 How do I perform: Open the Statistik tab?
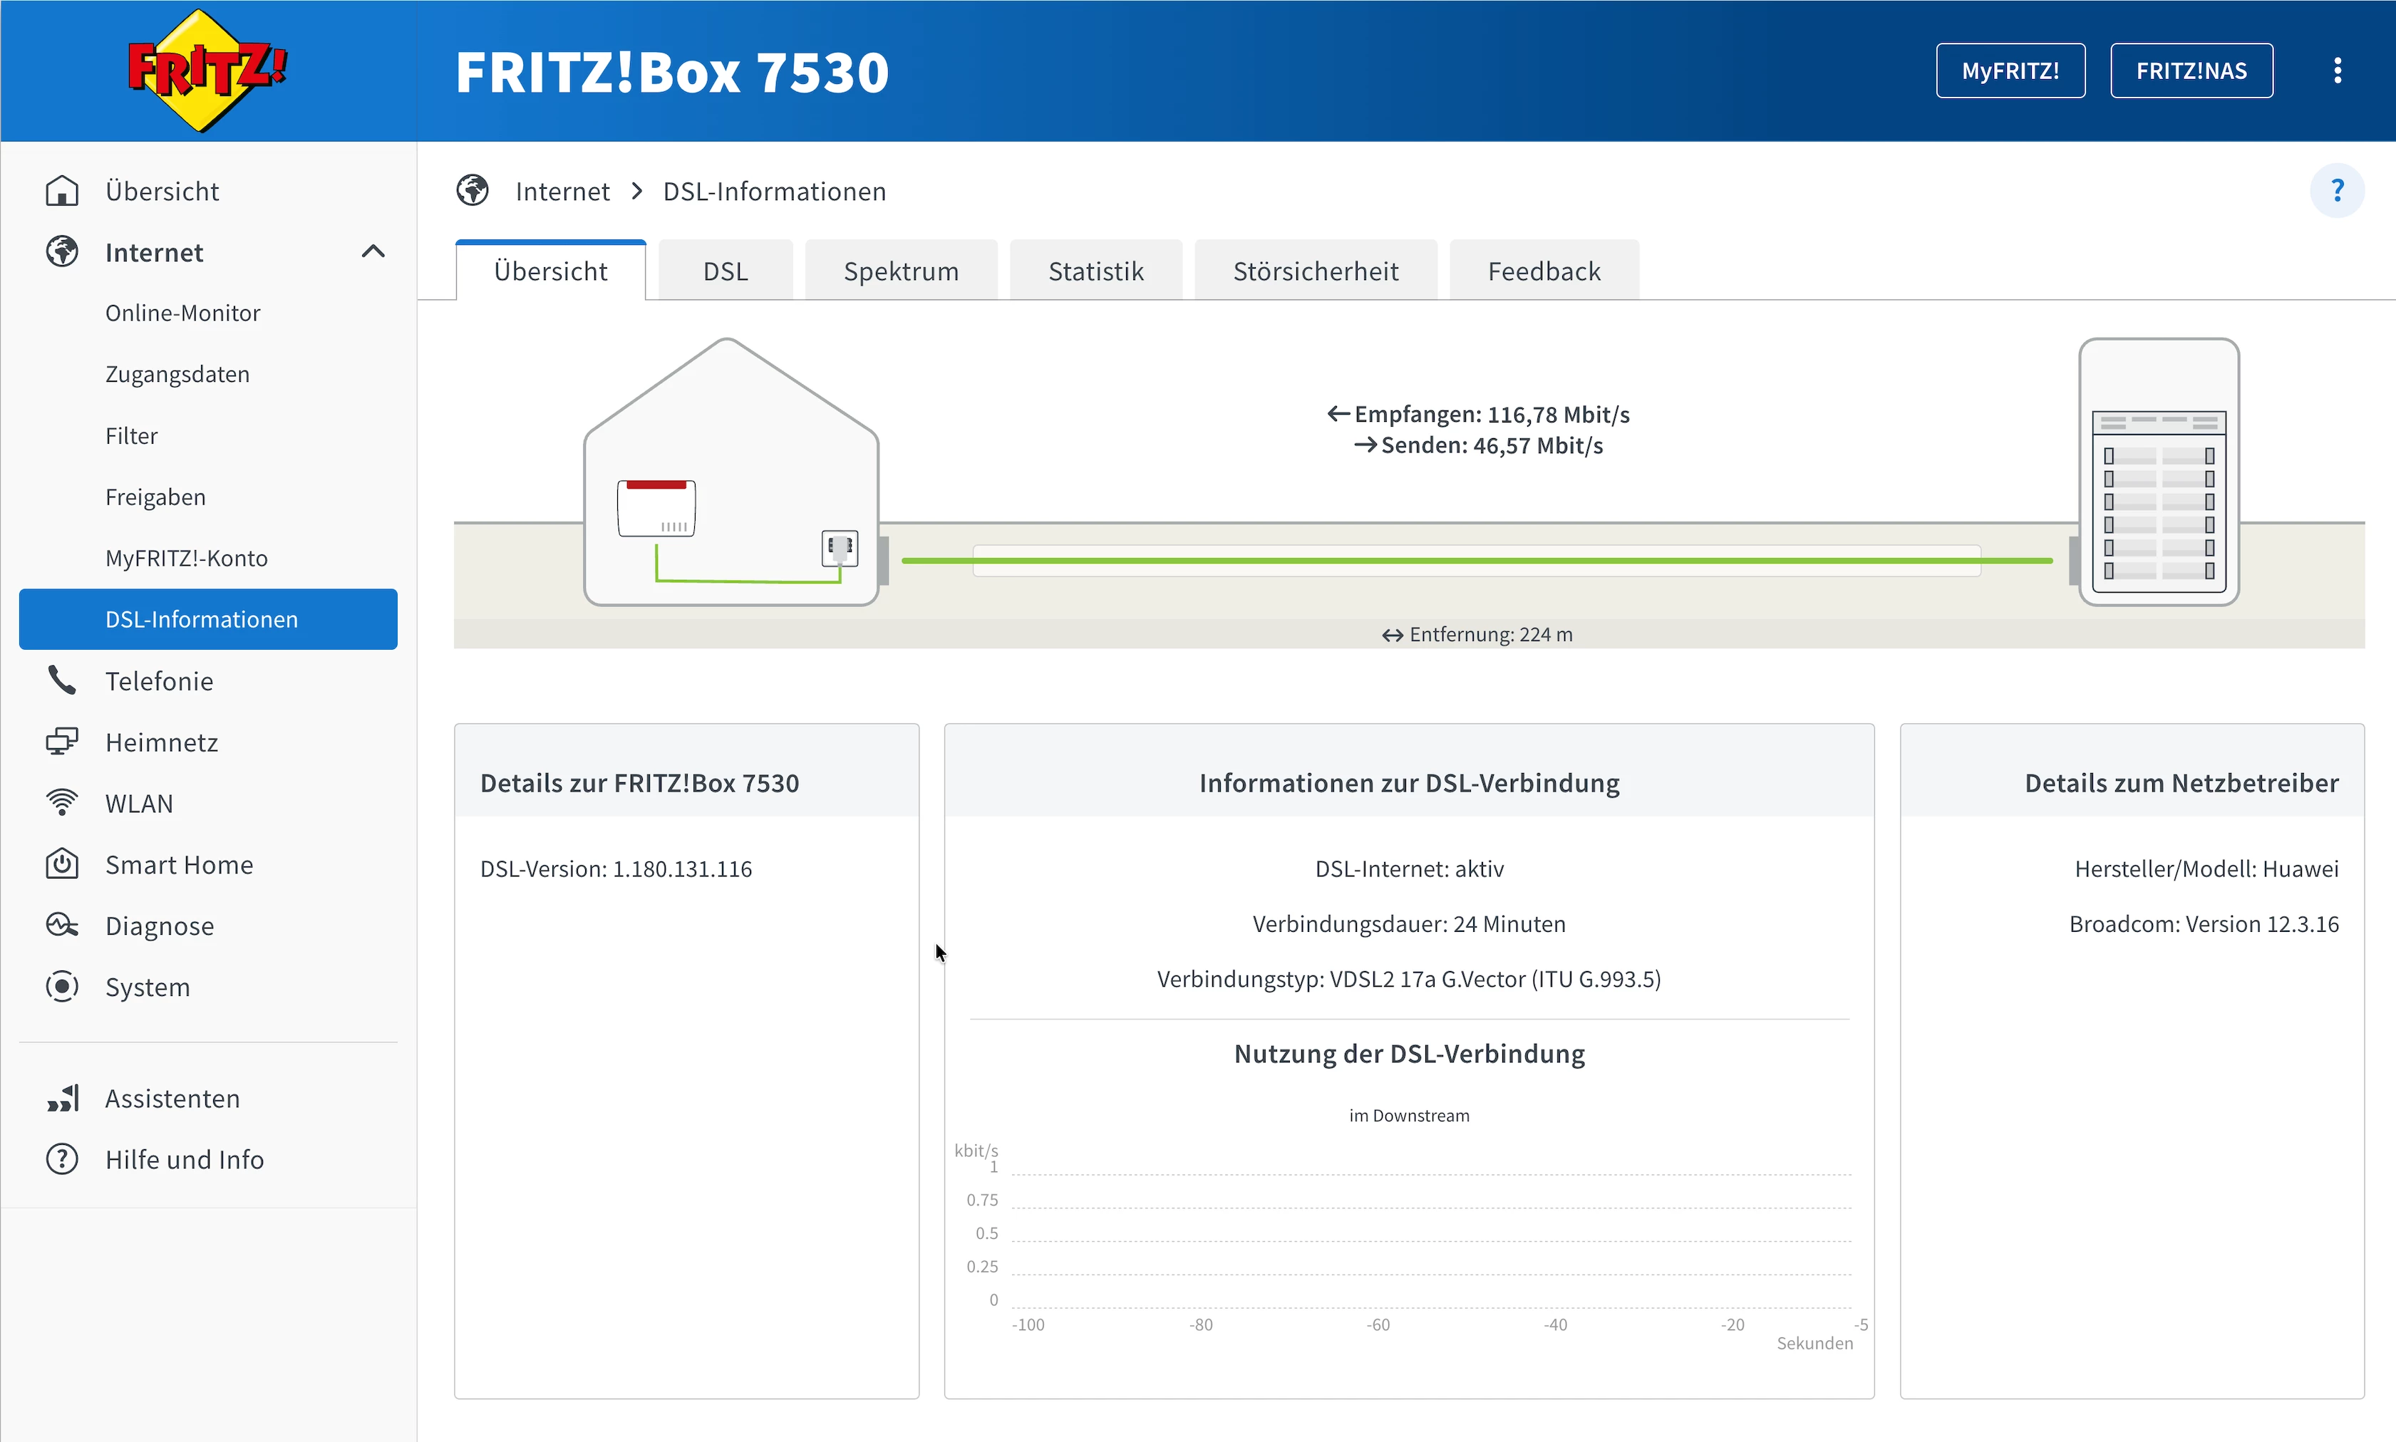point(1095,271)
